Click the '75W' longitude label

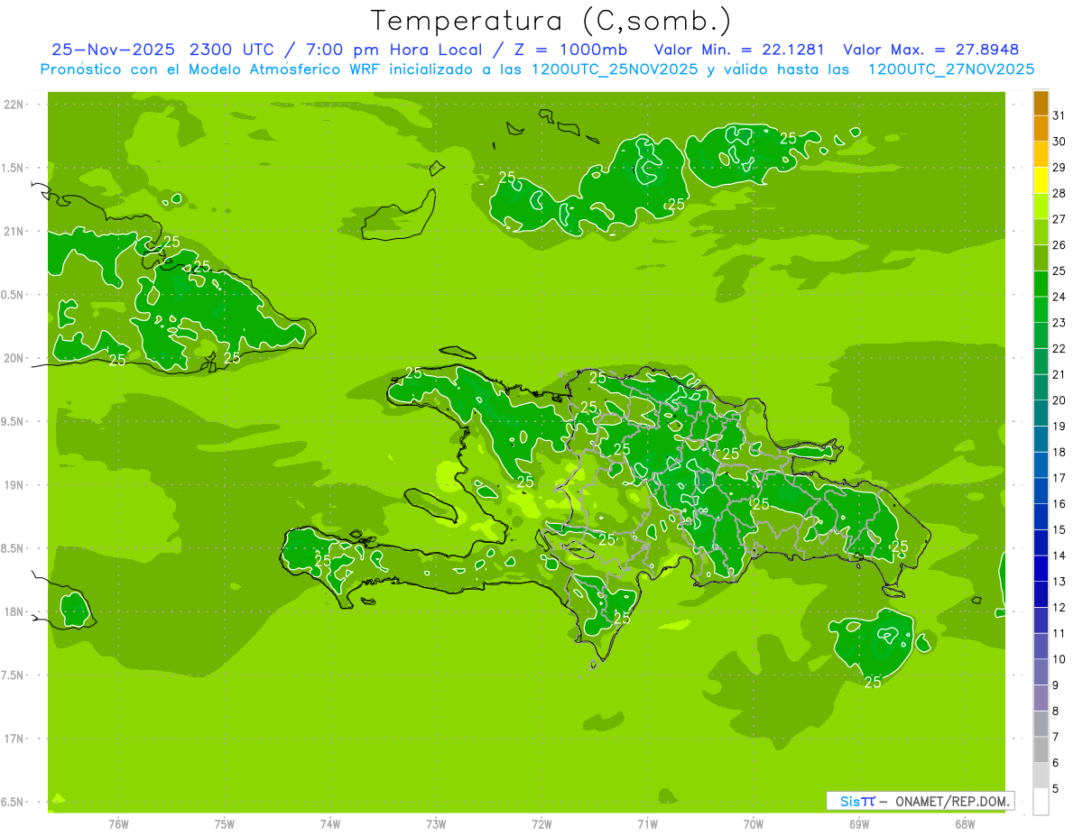coord(224,824)
